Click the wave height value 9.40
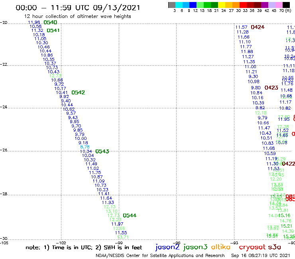This screenshot has width=295, height=259. (x=66, y=101)
